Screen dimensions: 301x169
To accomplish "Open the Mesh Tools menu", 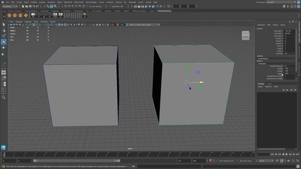I will click(x=79, y=2).
